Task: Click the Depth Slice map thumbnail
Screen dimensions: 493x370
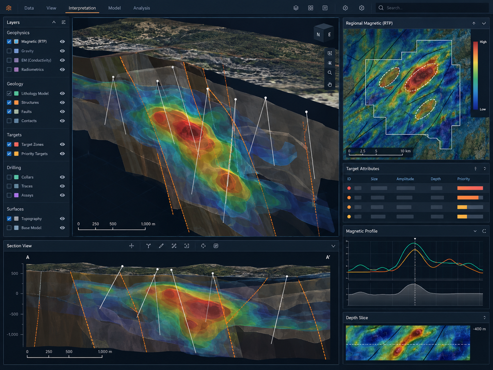Action: (408, 343)
